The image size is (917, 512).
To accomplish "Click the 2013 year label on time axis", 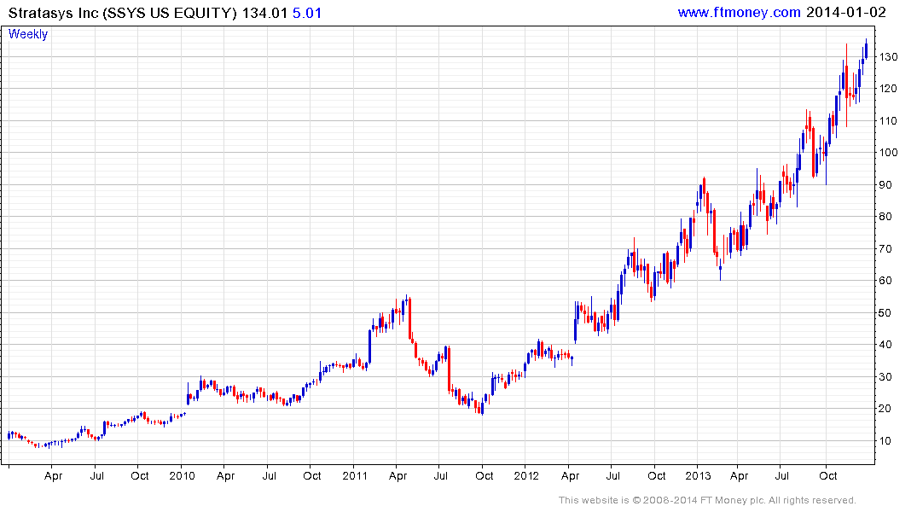I will coord(698,475).
